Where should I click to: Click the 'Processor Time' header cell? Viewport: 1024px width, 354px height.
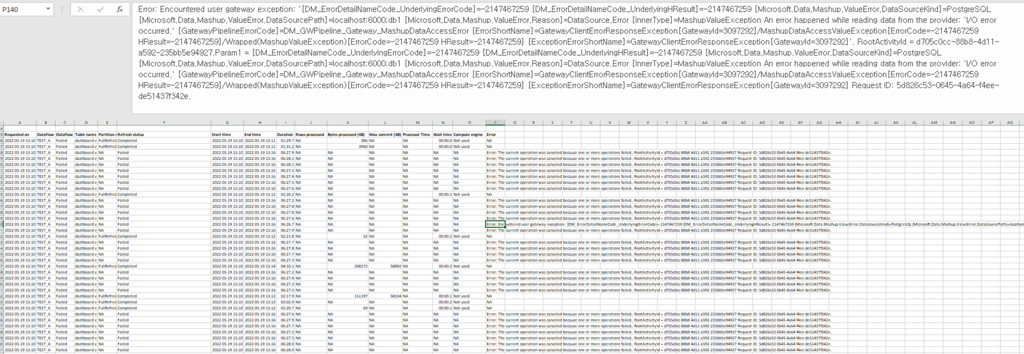point(416,135)
